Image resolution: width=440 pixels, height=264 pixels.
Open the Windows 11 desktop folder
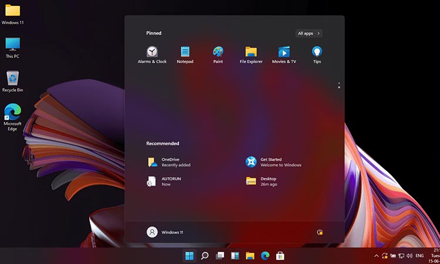(13, 15)
